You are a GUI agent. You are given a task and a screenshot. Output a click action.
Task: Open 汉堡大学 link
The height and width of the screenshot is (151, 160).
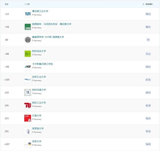pos(37,116)
